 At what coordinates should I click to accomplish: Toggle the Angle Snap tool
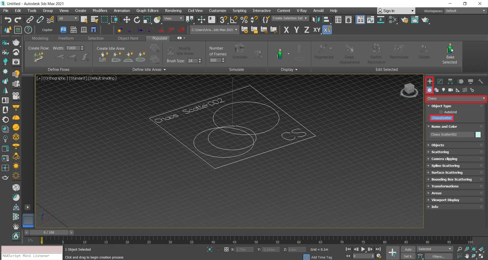234,20
